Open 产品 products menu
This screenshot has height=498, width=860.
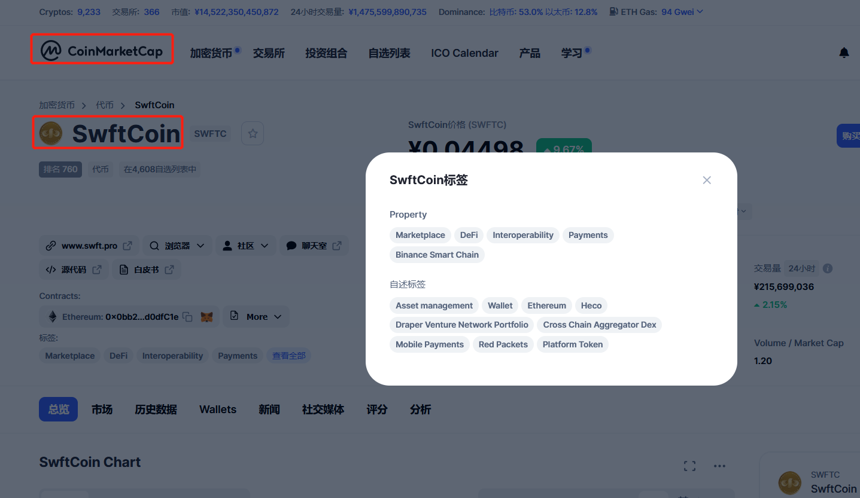click(530, 53)
